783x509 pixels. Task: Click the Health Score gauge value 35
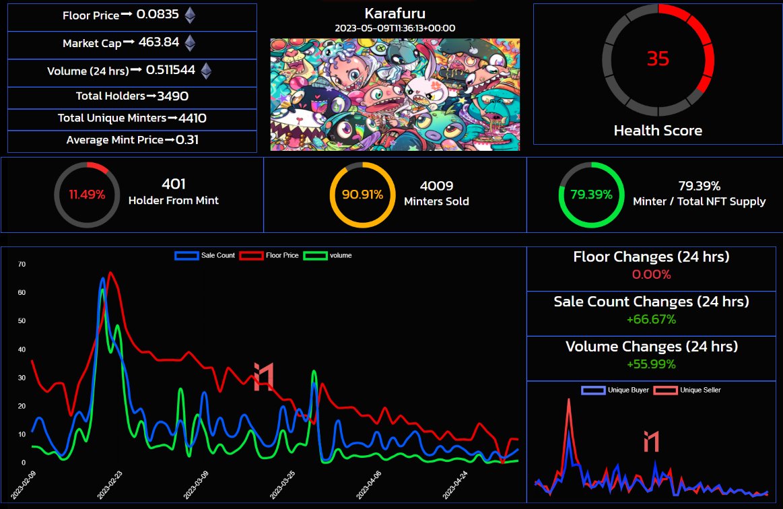tap(658, 59)
